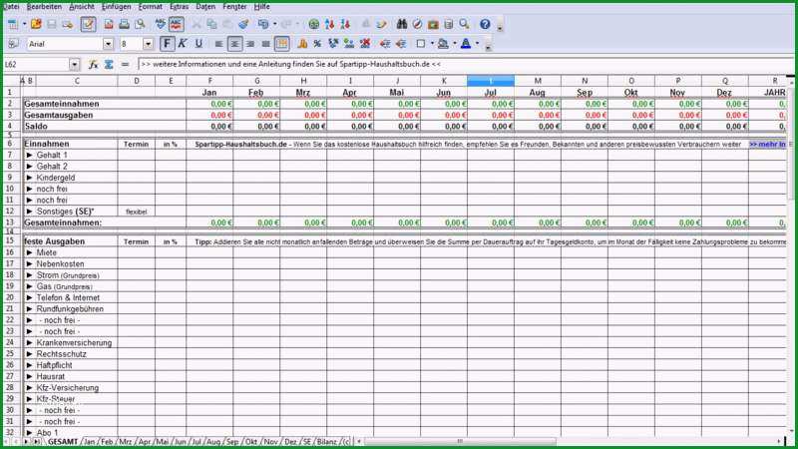Sort descending
The width and height of the screenshot is (798, 449).
[x=345, y=24]
